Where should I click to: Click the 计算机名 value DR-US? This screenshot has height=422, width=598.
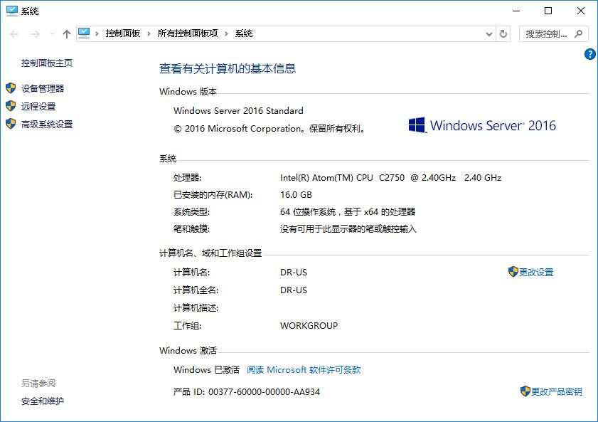pyautogui.click(x=294, y=272)
